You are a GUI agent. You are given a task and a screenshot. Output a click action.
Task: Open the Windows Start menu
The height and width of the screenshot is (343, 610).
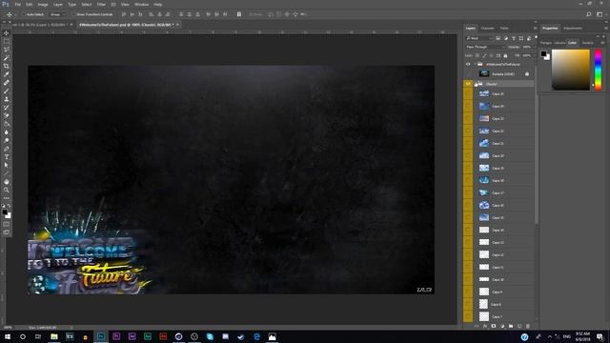click(x=7, y=336)
